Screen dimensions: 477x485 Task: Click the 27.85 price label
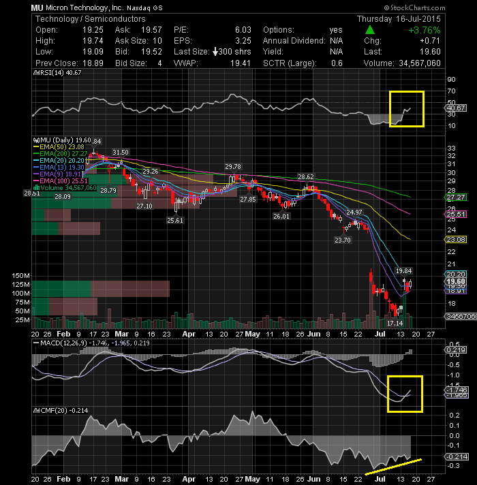pos(248,200)
